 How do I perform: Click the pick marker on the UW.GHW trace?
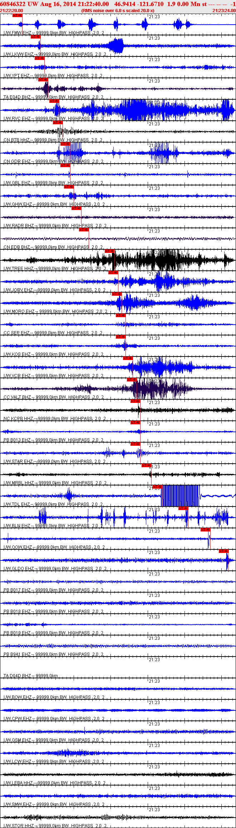[x=69, y=187]
